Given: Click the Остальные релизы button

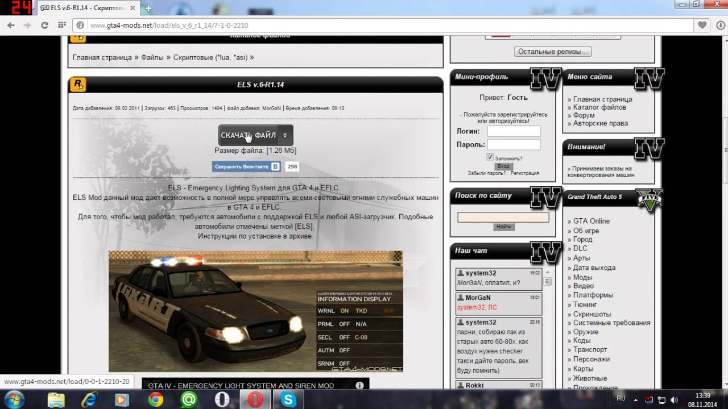Looking at the screenshot, I should click(553, 52).
